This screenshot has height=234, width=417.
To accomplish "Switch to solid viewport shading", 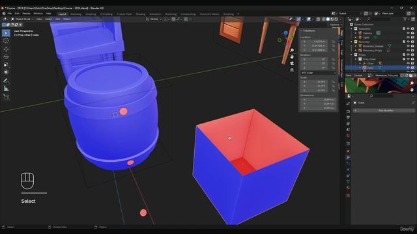I will [x=328, y=19].
